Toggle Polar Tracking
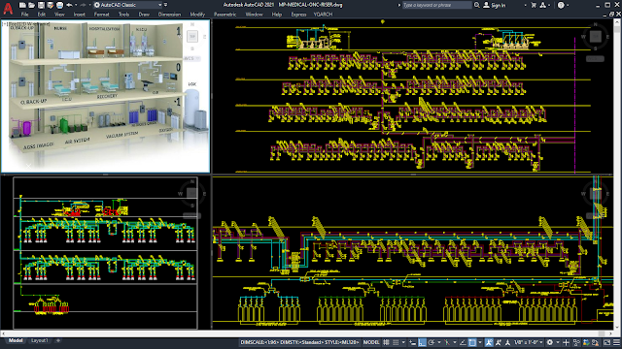 pos(432,342)
